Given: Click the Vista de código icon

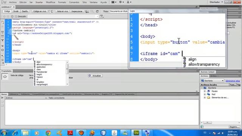Looking at the screenshot, I should point(5,76).
